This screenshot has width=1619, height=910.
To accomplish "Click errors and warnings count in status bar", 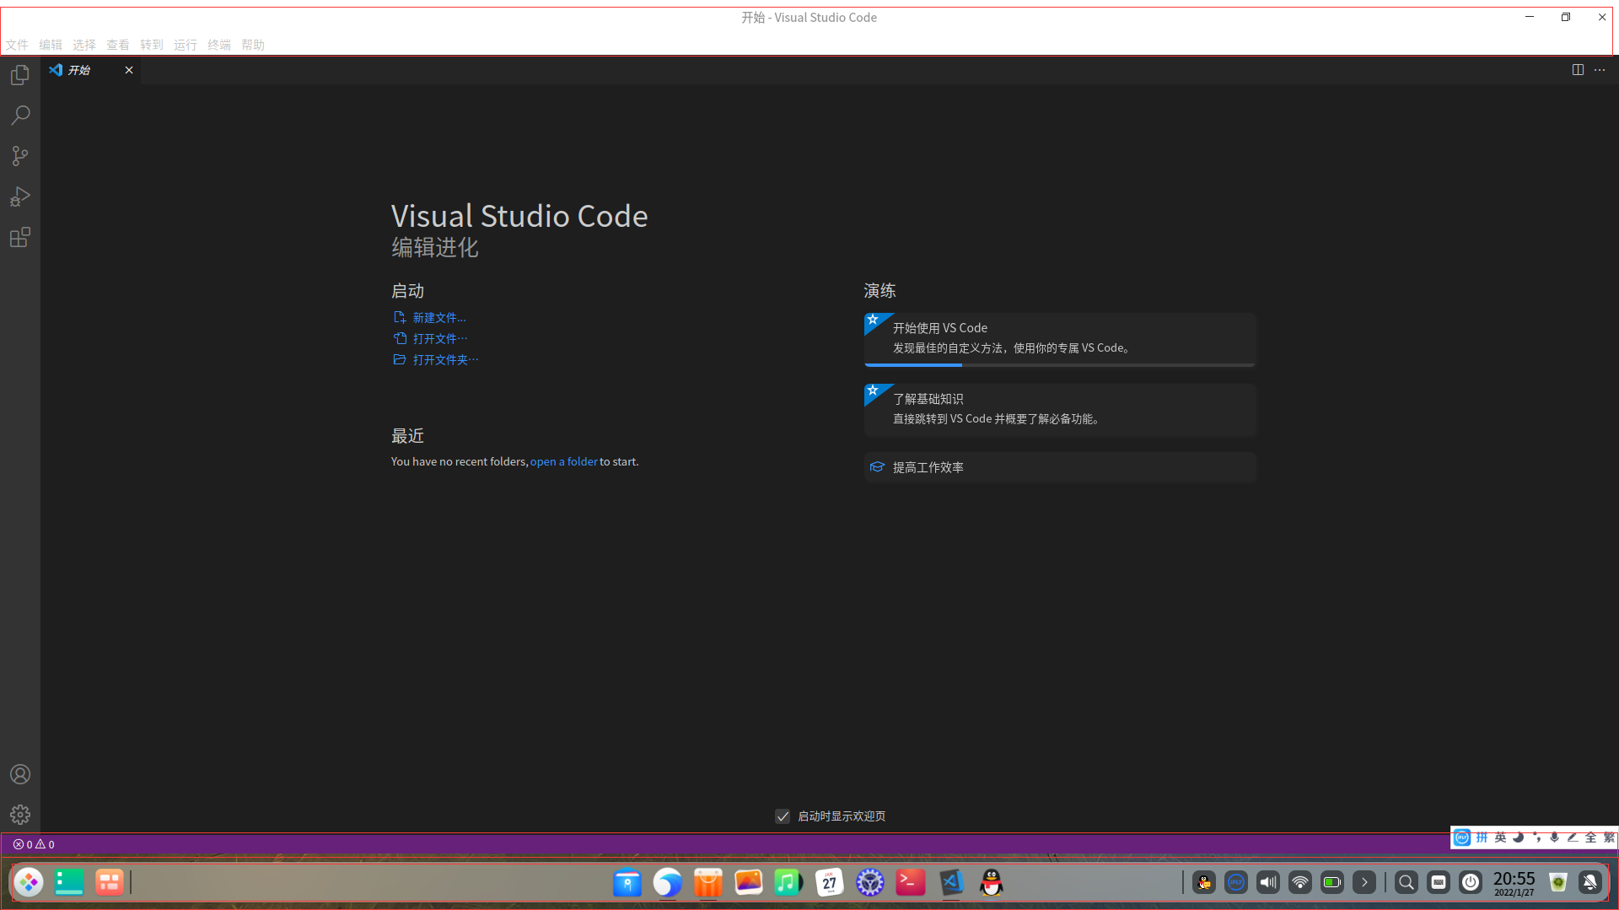I will 34,844.
